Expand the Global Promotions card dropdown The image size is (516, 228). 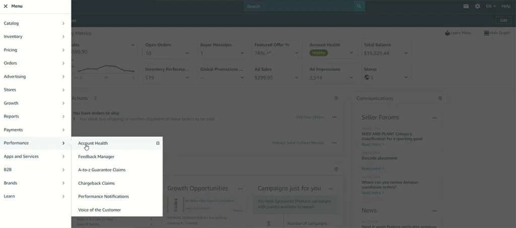click(x=242, y=78)
